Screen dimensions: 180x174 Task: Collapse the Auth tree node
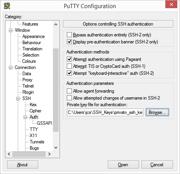click(25, 117)
